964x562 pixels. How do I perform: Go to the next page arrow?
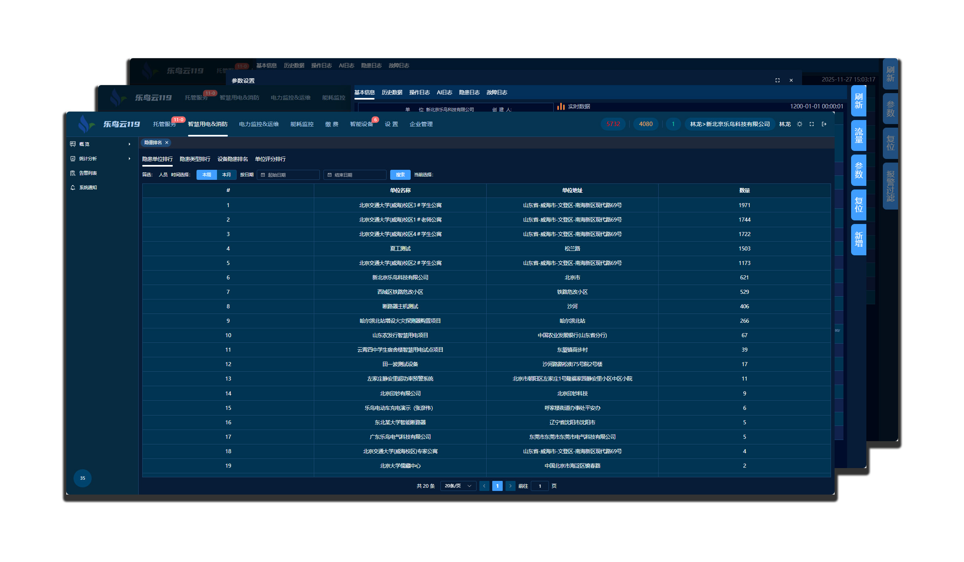510,486
